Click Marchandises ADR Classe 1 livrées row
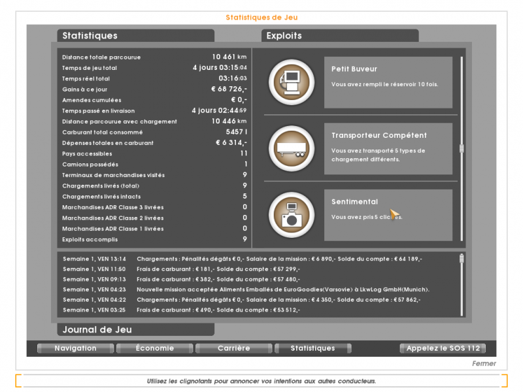This screenshot has width=523, height=392. click(154, 229)
